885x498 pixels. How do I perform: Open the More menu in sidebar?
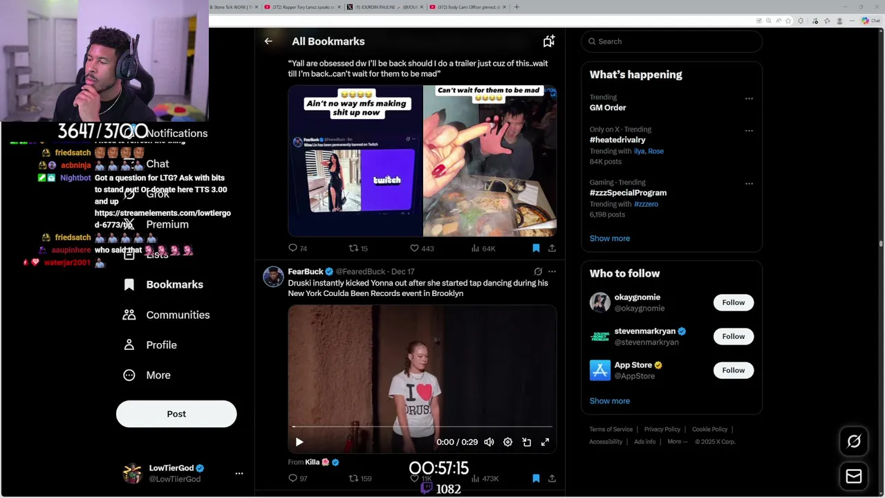point(147,375)
